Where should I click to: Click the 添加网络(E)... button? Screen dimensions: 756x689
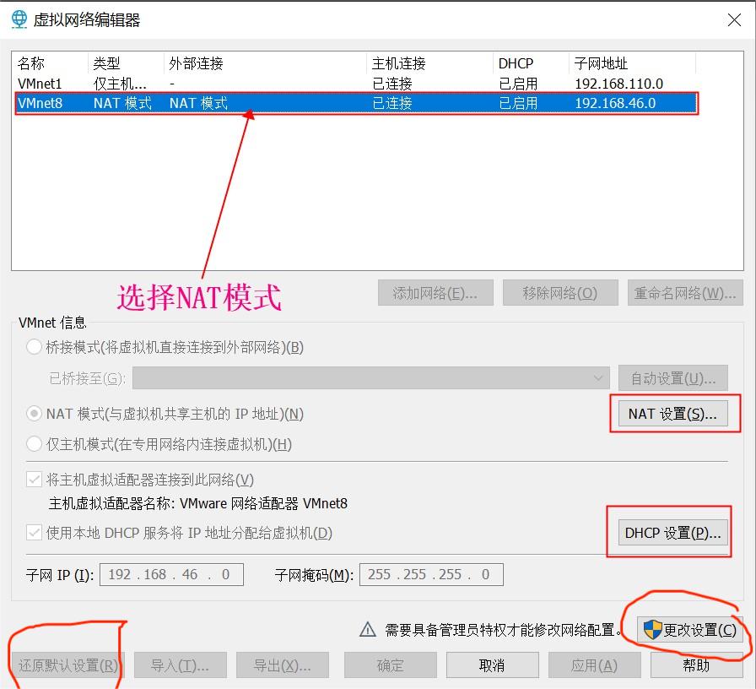pyautogui.click(x=435, y=292)
